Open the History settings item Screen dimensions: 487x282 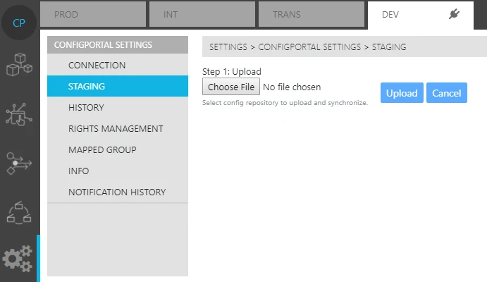[x=86, y=108]
